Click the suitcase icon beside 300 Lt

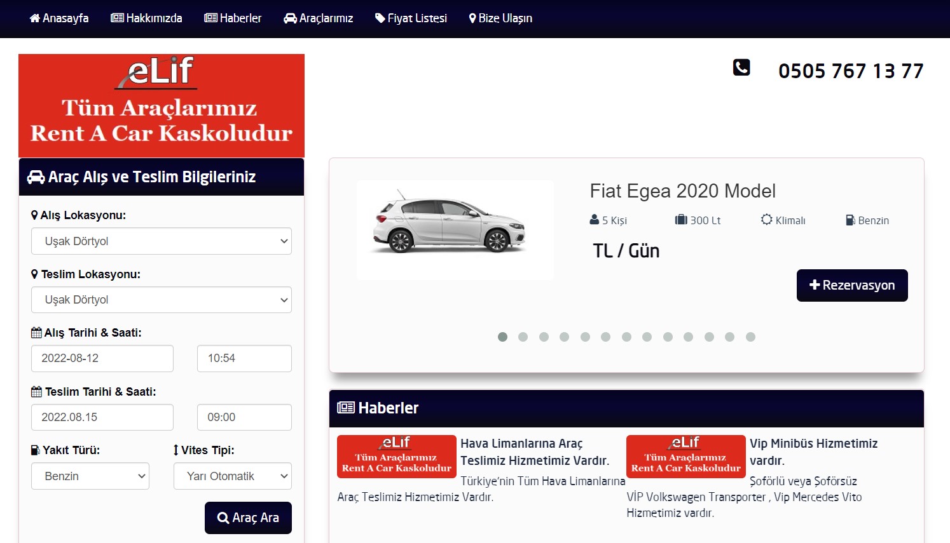[681, 220]
